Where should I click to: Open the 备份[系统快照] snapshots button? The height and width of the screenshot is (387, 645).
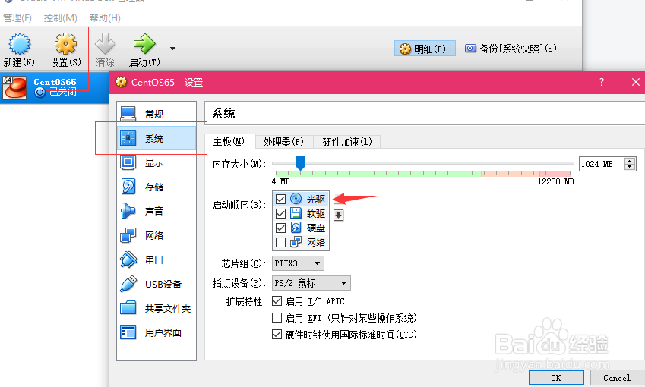pos(511,49)
